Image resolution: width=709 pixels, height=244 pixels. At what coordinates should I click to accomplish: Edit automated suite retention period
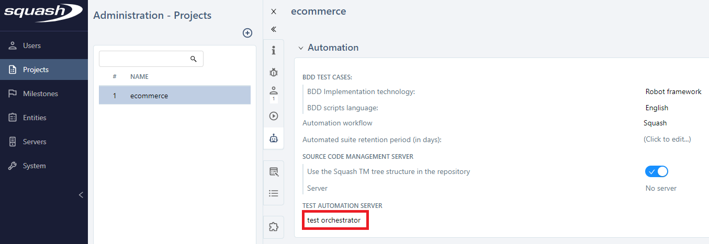(x=667, y=140)
